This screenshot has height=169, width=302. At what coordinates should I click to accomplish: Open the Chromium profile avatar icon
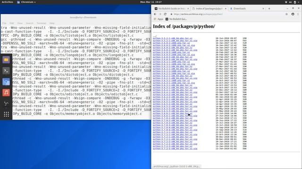pyautogui.click(x=293, y=14)
